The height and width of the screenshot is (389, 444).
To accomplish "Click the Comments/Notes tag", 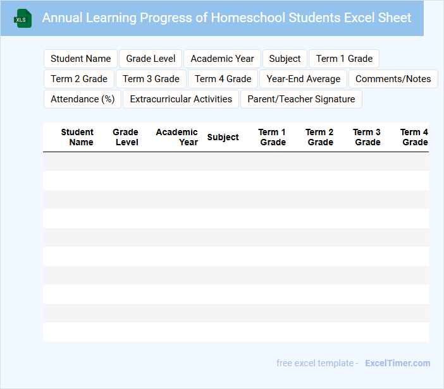I will click(x=393, y=79).
